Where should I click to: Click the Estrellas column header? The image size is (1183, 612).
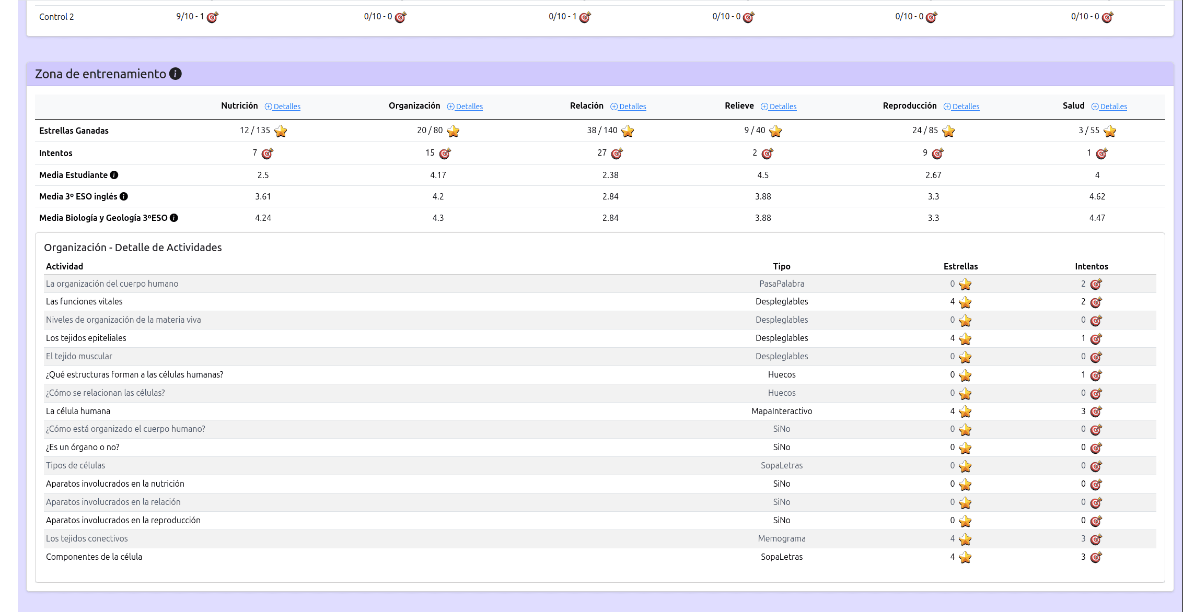click(x=961, y=266)
